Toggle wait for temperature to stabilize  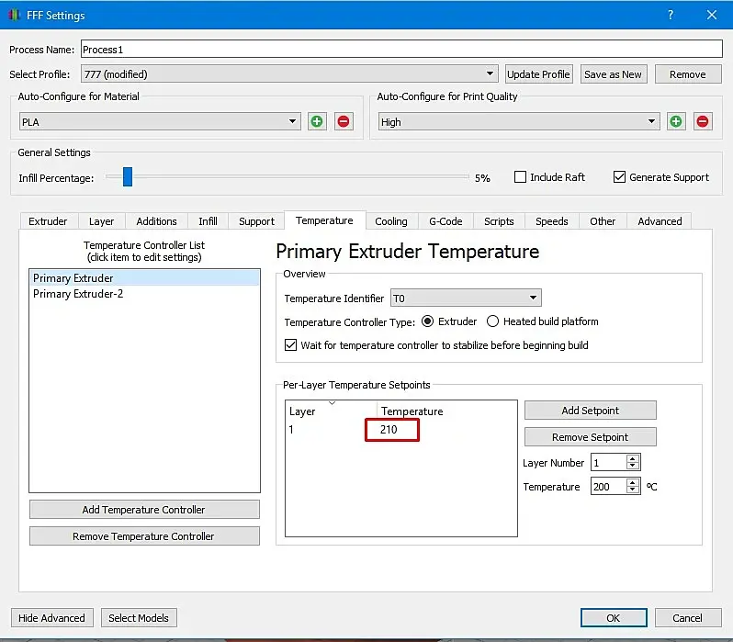pos(290,345)
